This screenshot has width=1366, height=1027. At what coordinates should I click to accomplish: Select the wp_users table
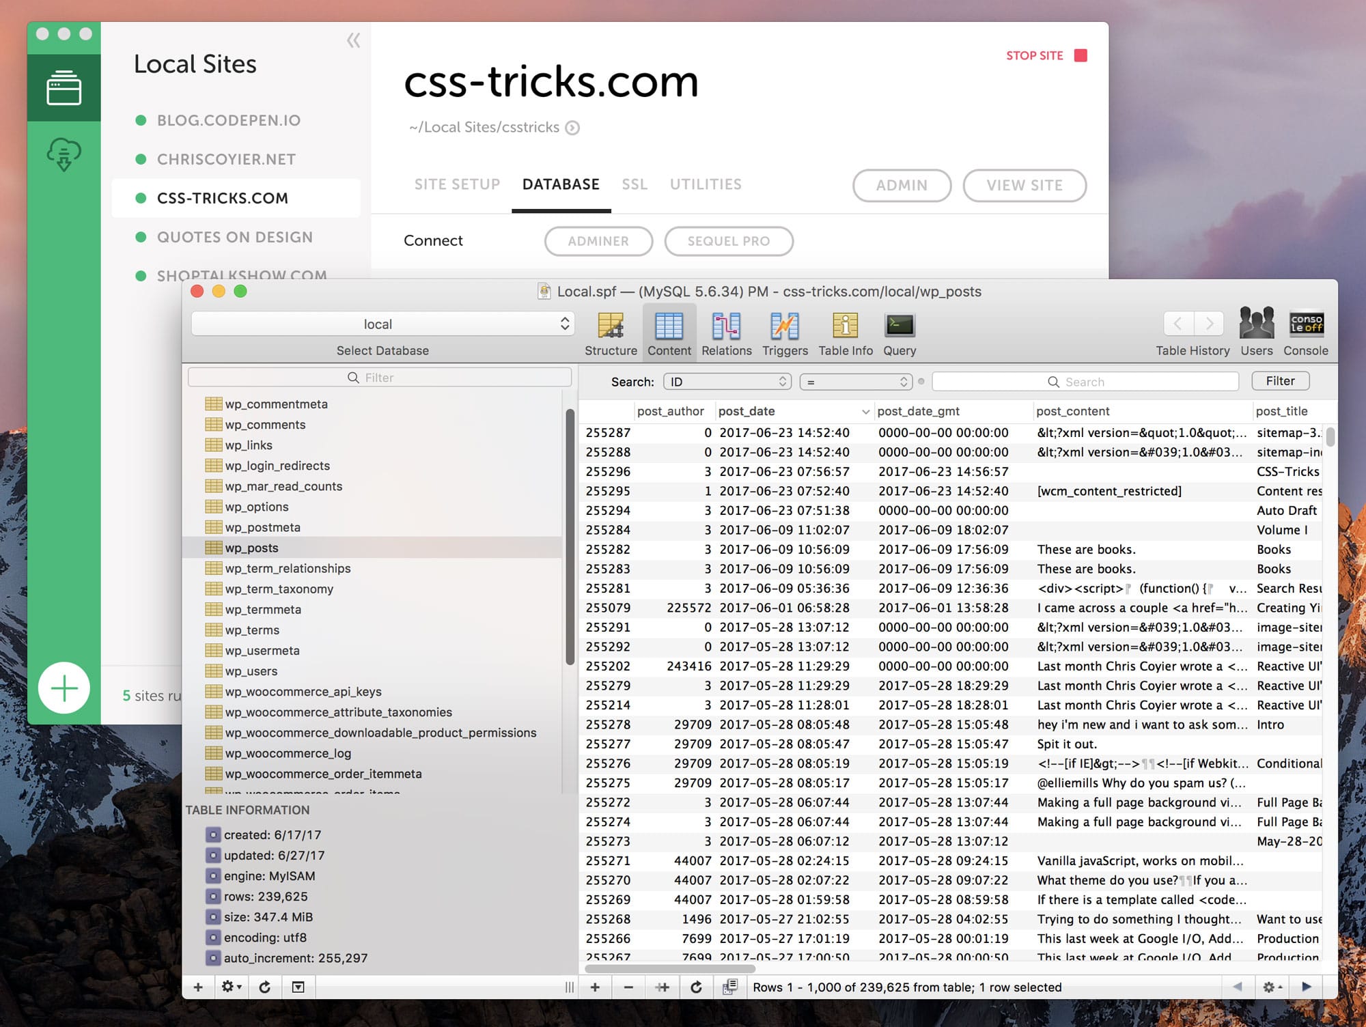(x=251, y=671)
